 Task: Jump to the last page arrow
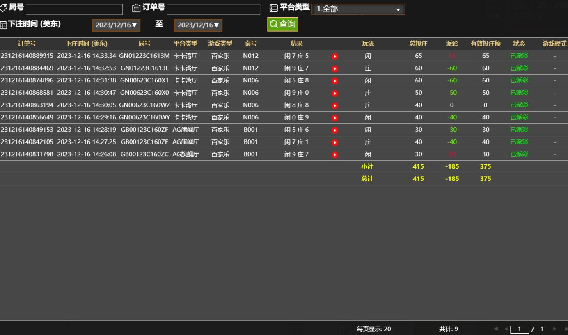(x=566, y=329)
